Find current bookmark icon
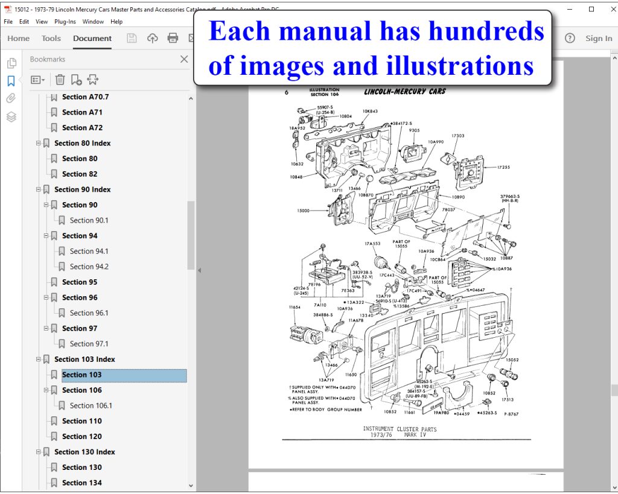618x494 pixels. point(92,80)
